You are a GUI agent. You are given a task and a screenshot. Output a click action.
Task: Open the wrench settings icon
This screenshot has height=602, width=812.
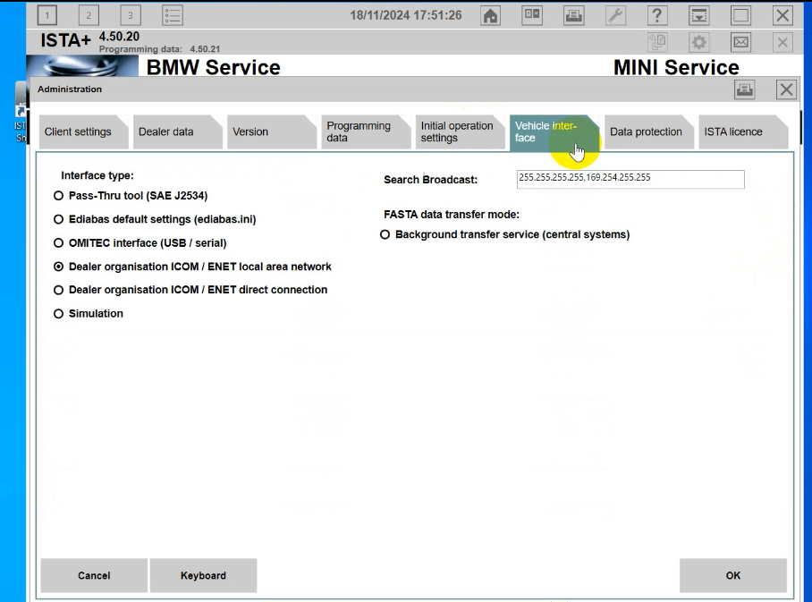tap(615, 15)
